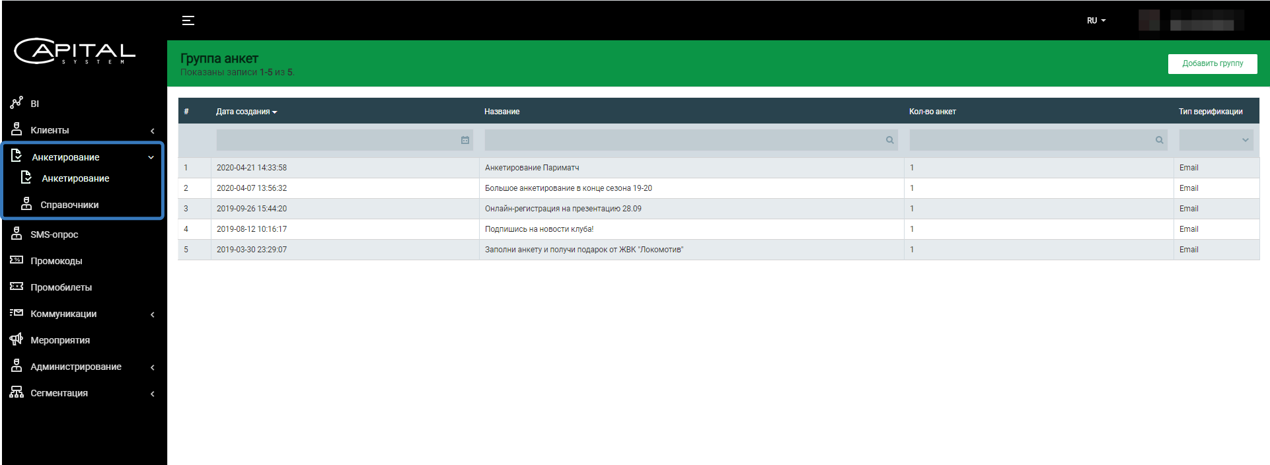Expand the Сегментация chevron
This screenshot has width=1270, height=465.
153,394
